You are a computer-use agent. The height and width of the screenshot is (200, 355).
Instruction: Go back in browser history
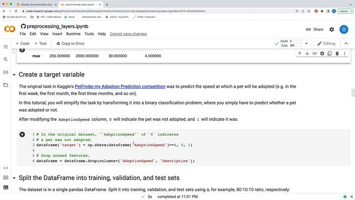pyautogui.click(x=4, y=11)
